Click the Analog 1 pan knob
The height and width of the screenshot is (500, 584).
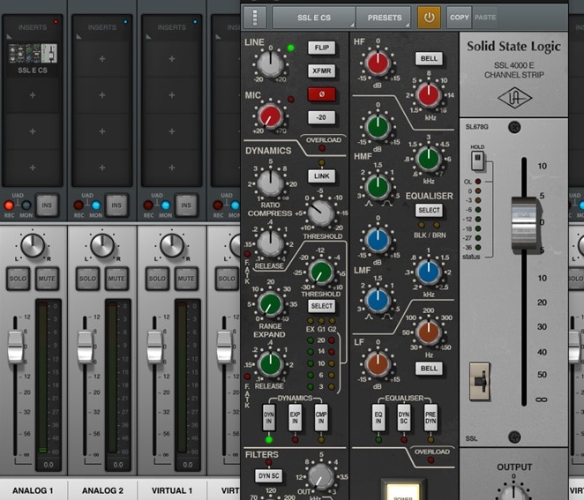[33, 245]
